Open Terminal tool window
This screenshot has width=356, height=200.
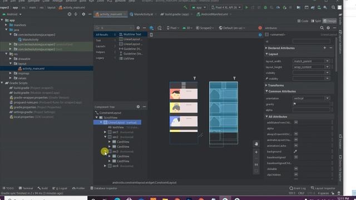(26, 188)
